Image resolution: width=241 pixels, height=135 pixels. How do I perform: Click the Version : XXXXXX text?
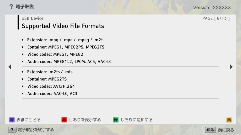[212, 7]
